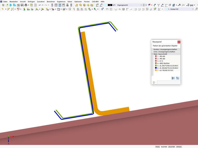Click the blank document page icon
Viewport: 198px width, 148px height.
click(35, 5)
